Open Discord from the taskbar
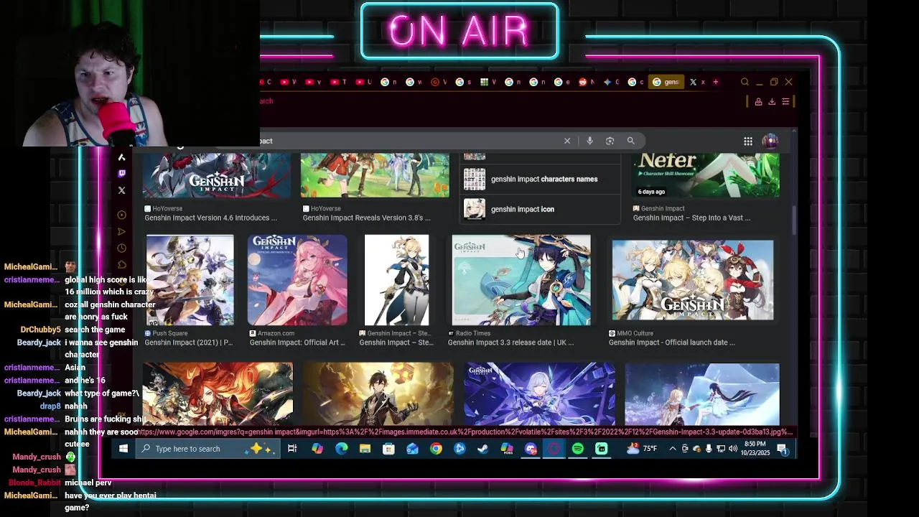The image size is (919, 517). (x=531, y=449)
